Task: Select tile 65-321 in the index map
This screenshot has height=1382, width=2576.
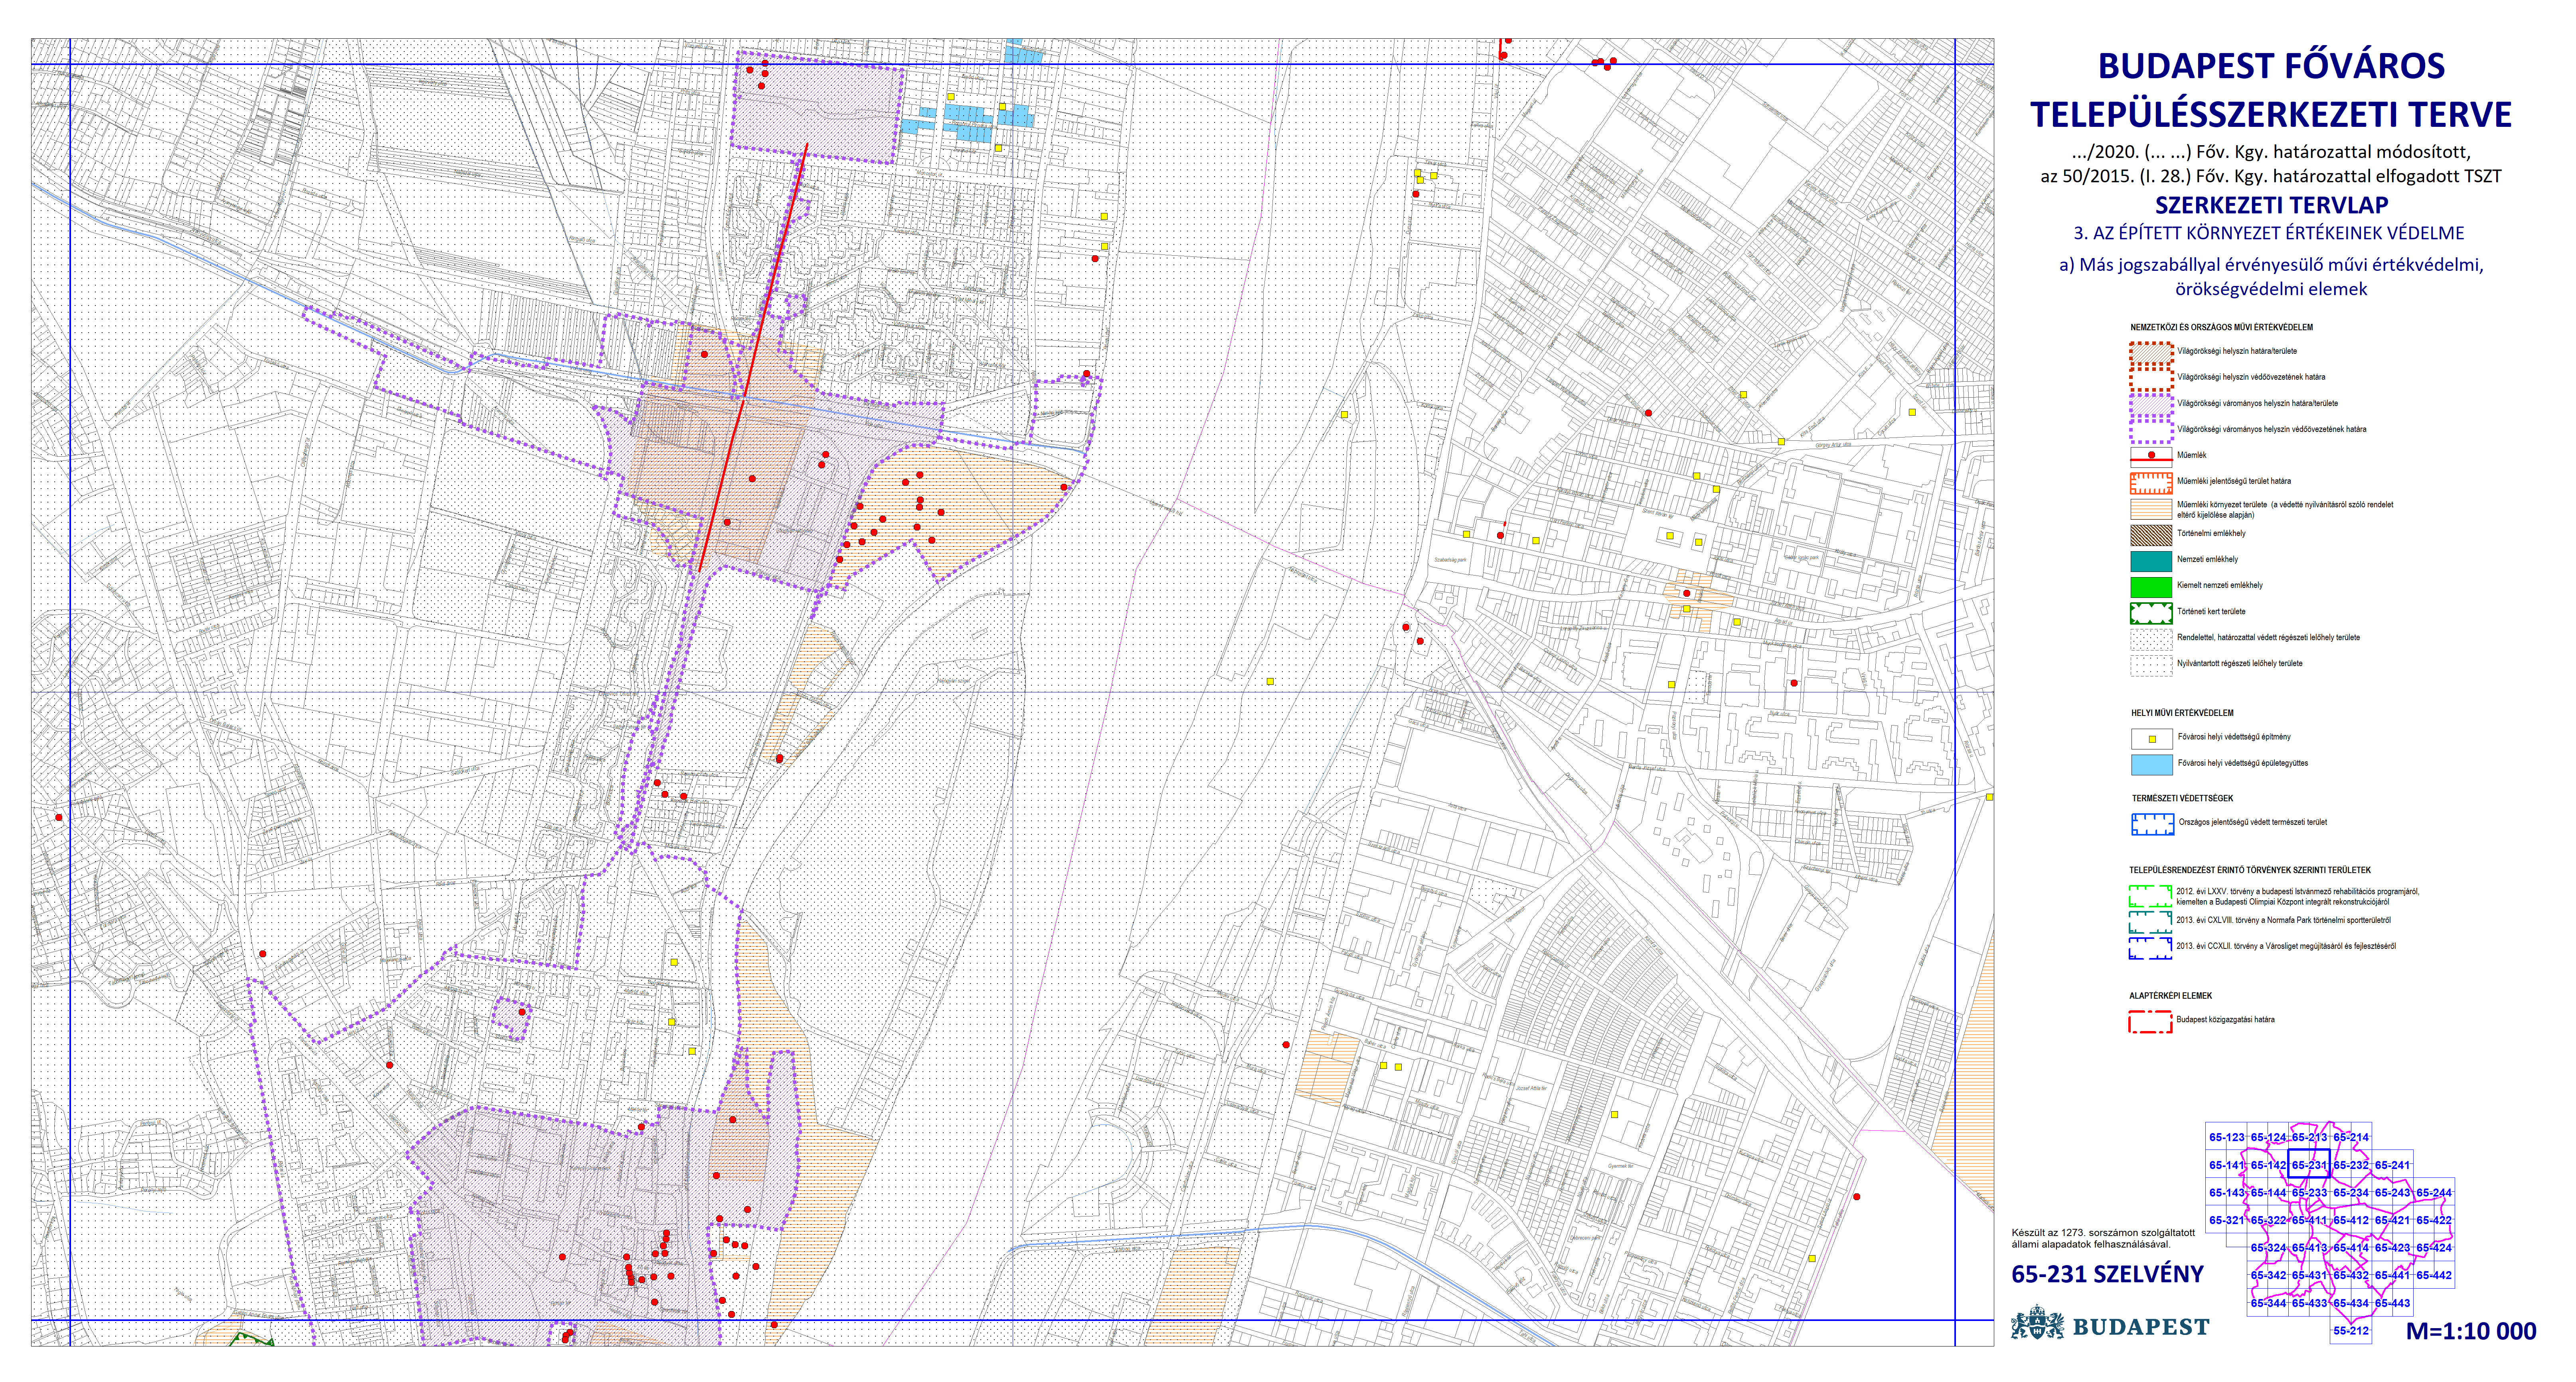Action: [x=2227, y=1220]
